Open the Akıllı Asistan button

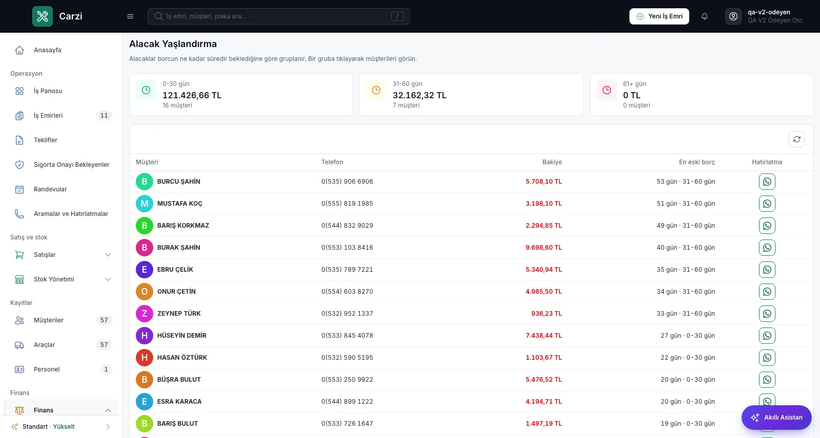click(776, 418)
